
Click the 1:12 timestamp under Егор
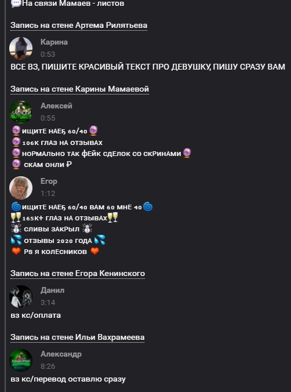tap(48, 194)
